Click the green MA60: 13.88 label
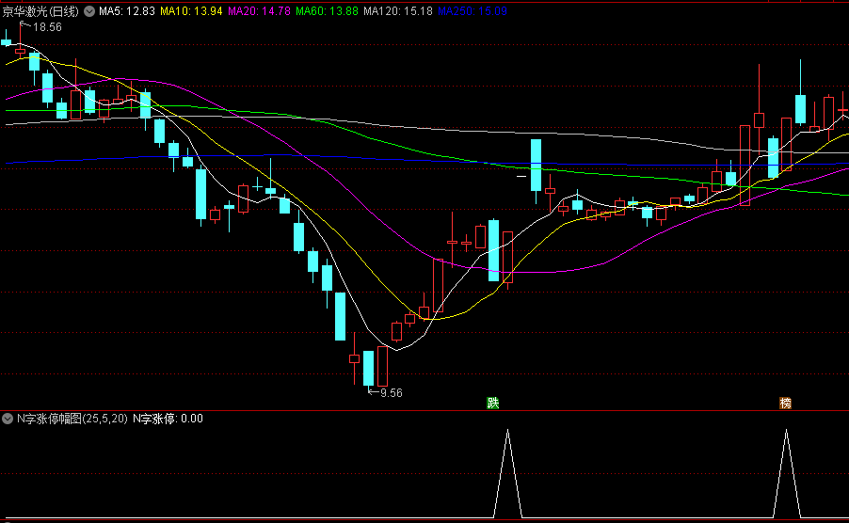Viewport: 849px width, 523px height. pyautogui.click(x=327, y=10)
